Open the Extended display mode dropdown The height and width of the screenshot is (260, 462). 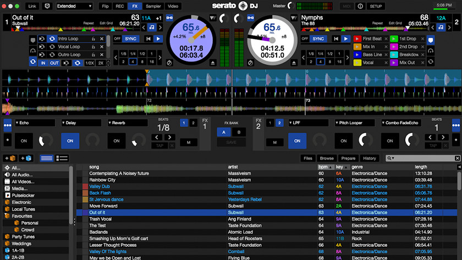point(74,6)
